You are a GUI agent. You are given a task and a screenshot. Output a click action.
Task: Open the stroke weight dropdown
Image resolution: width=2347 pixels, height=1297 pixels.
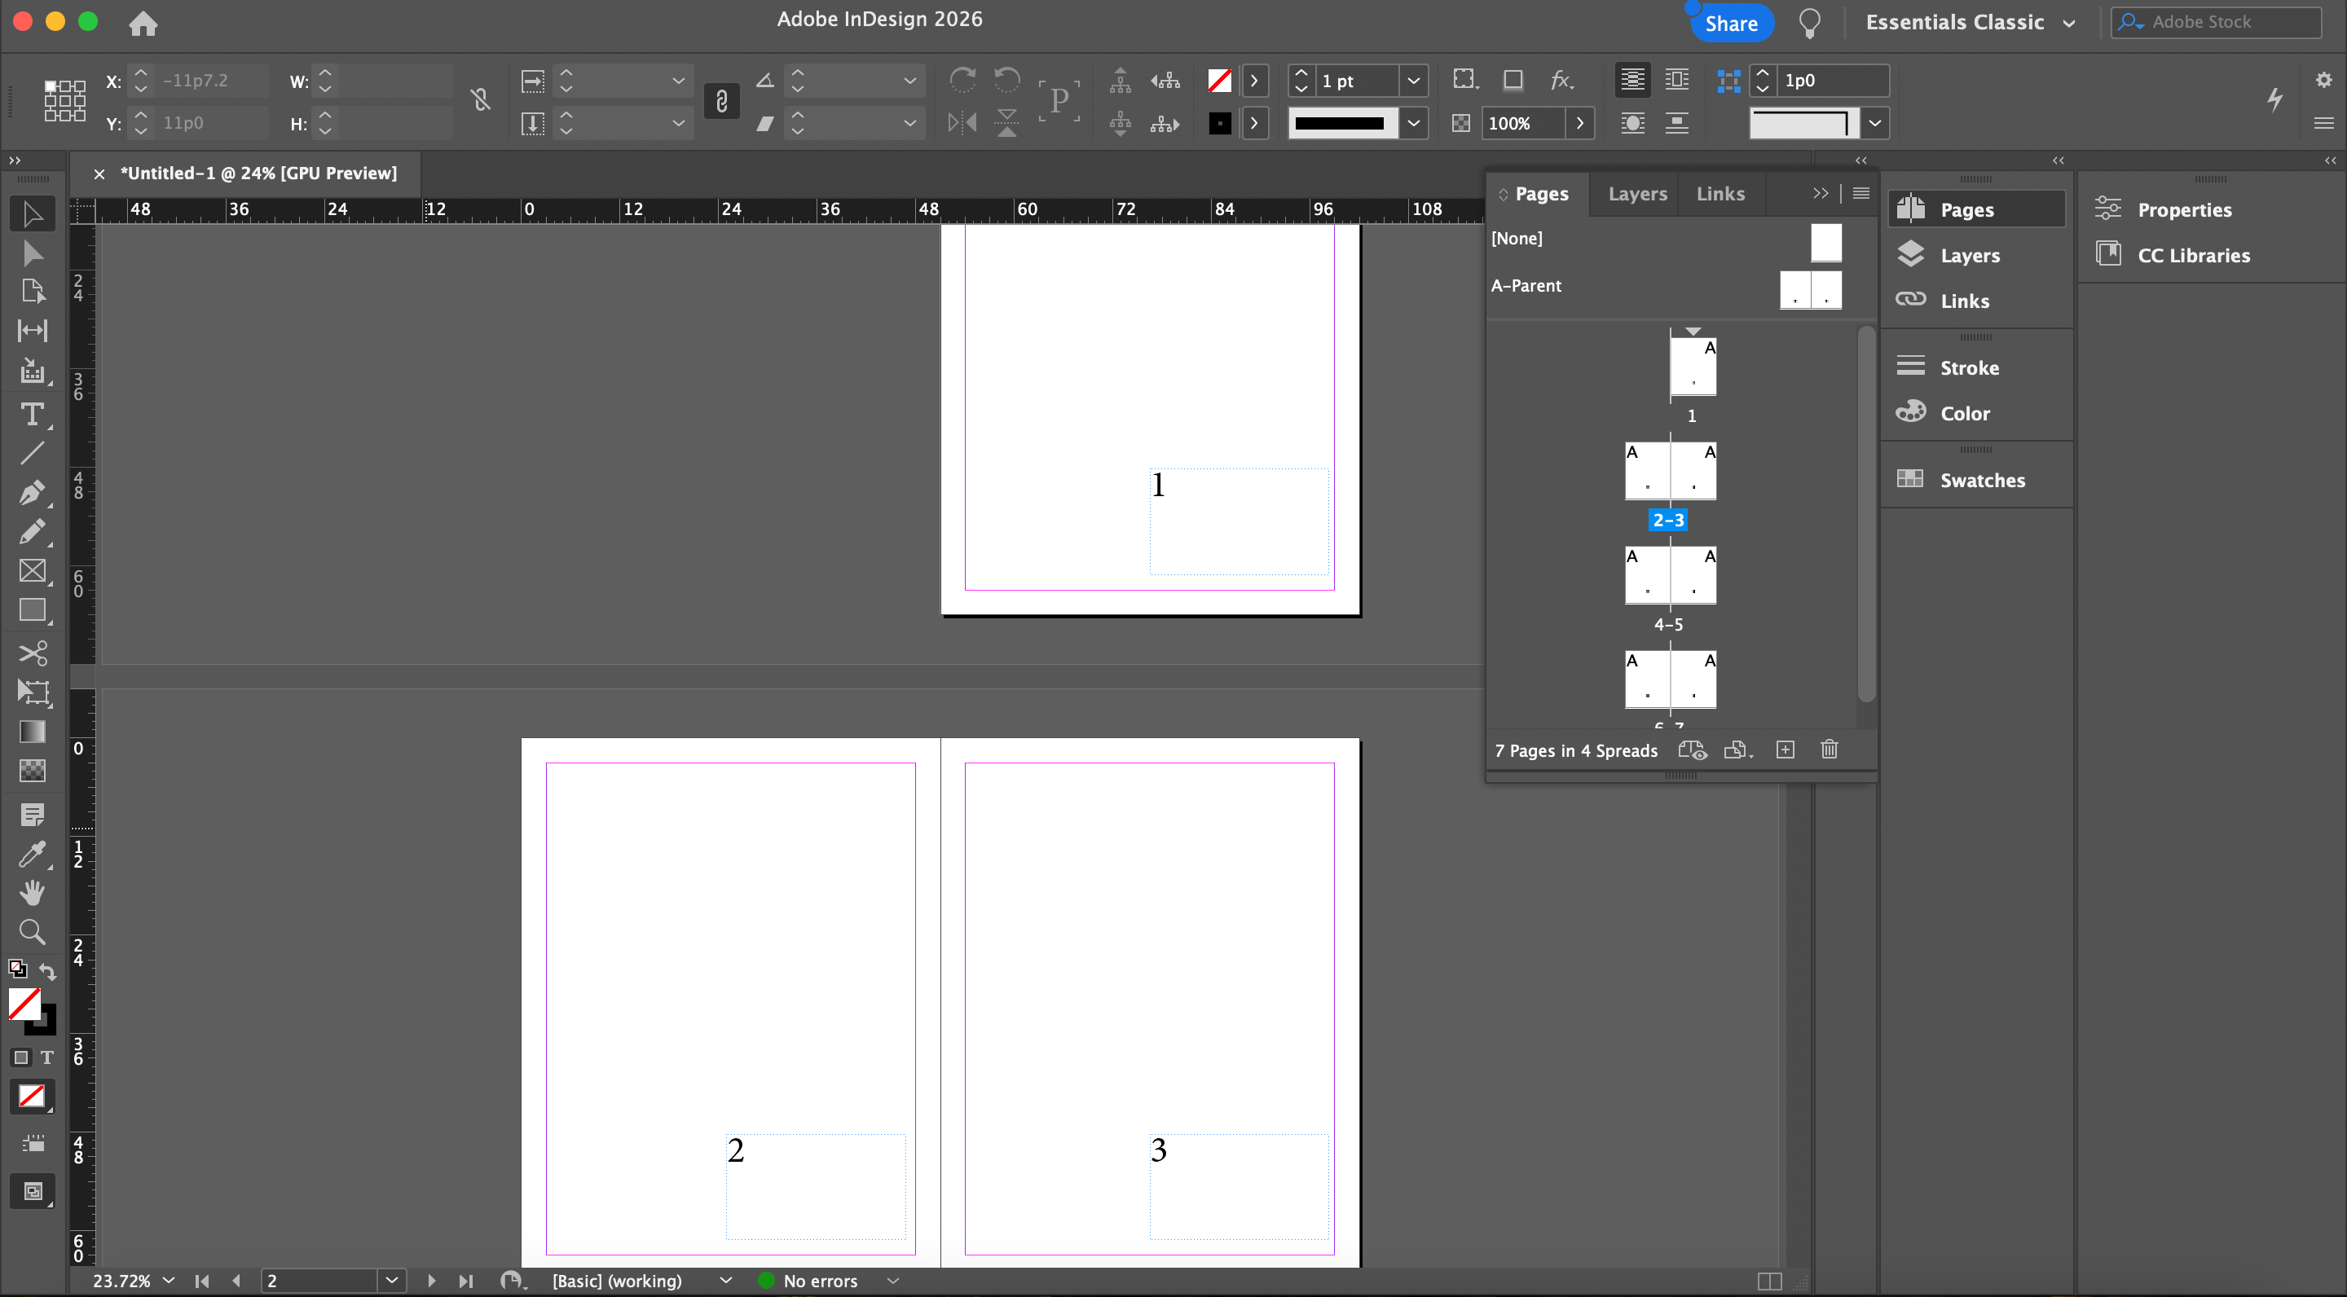(1413, 81)
